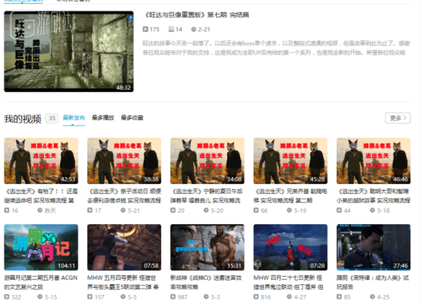Click the play icon beside count 44
This screenshot has height=301, width=421.
point(339,210)
